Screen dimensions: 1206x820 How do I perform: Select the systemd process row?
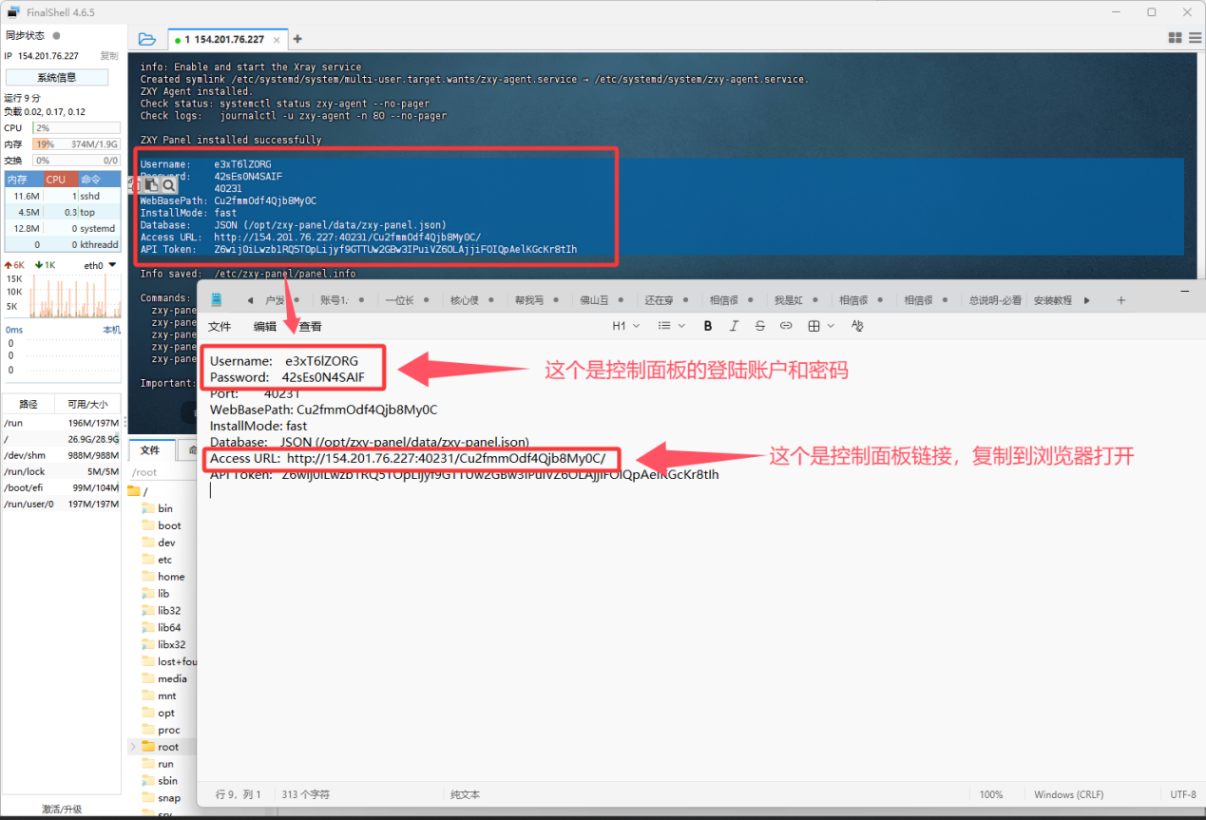[x=62, y=228]
